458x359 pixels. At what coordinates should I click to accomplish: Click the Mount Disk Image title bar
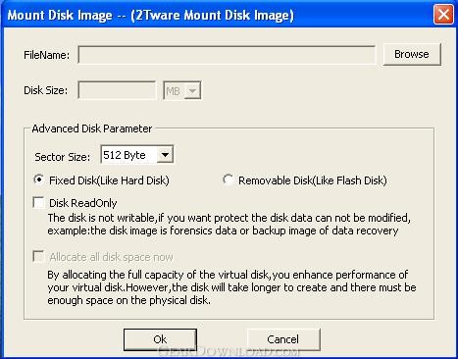(x=216, y=15)
